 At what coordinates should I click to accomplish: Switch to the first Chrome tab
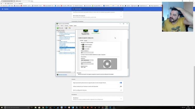pyautogui.click(x=8, y=1)
